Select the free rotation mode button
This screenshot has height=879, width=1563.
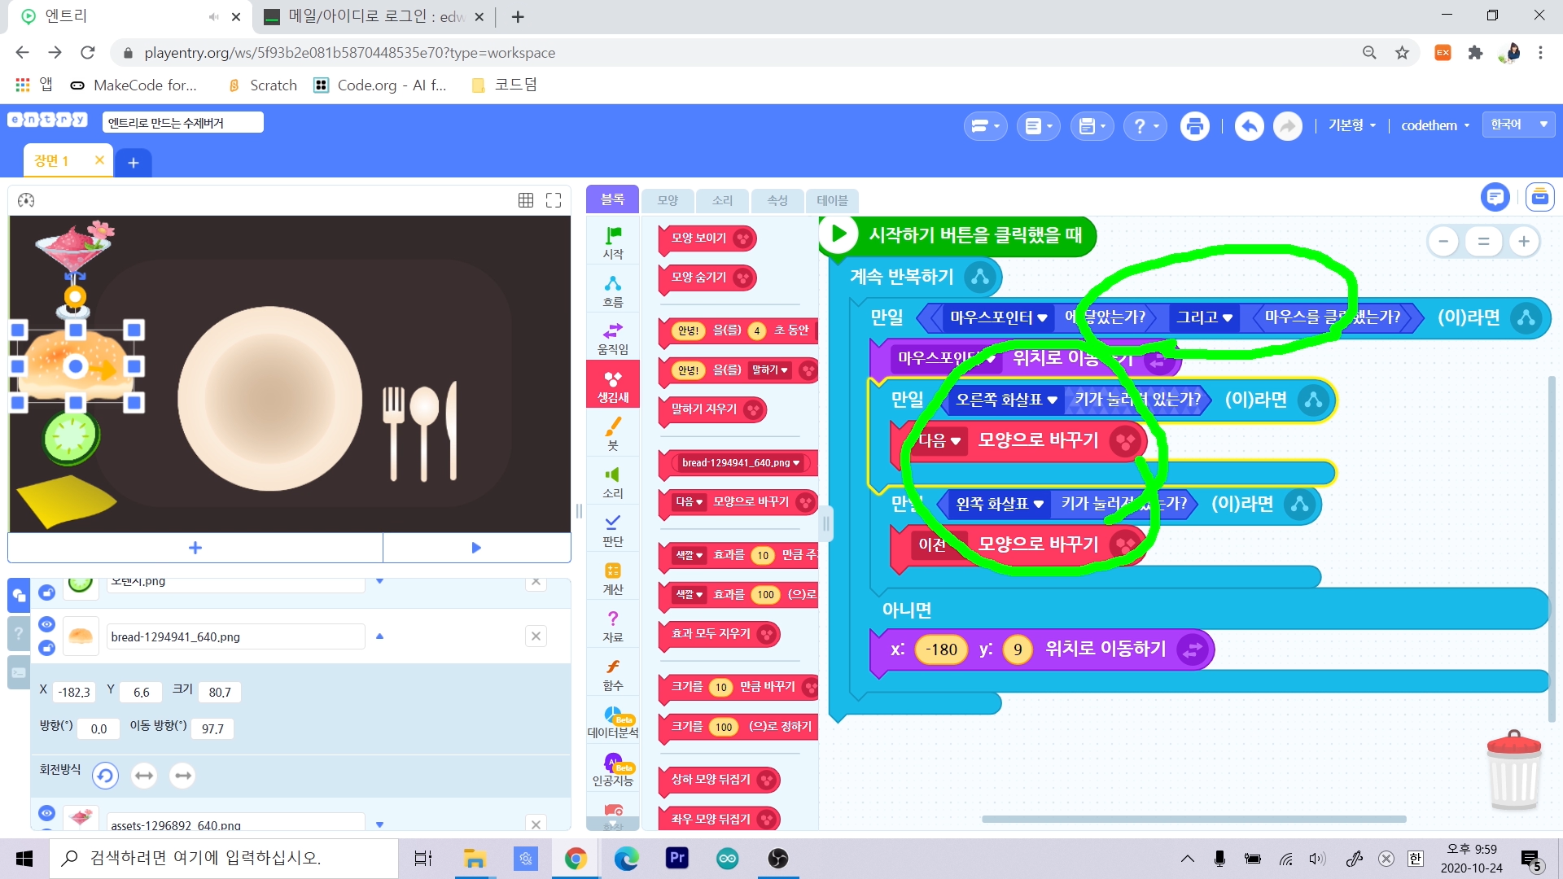tap(105, 776)
